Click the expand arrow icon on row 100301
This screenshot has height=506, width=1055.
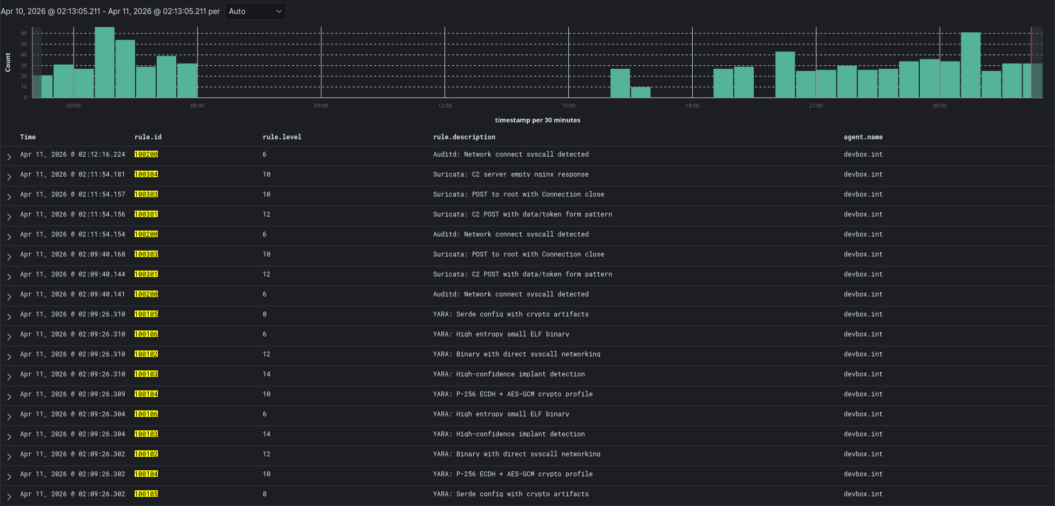point(9,217)
